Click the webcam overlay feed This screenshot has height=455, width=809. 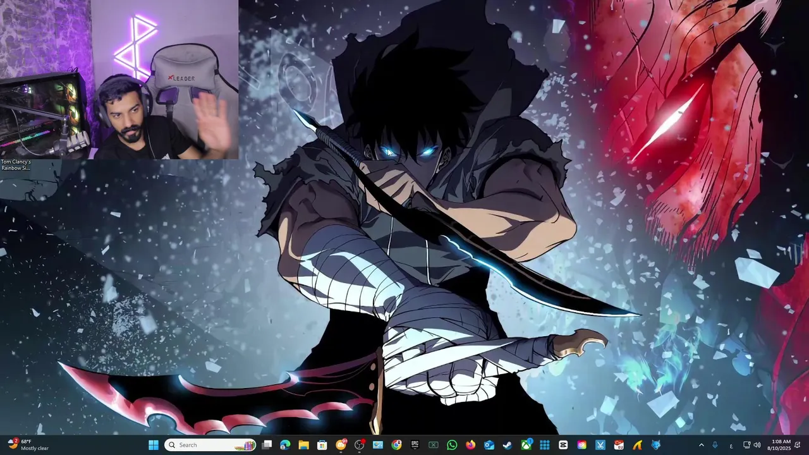point(119,79)
